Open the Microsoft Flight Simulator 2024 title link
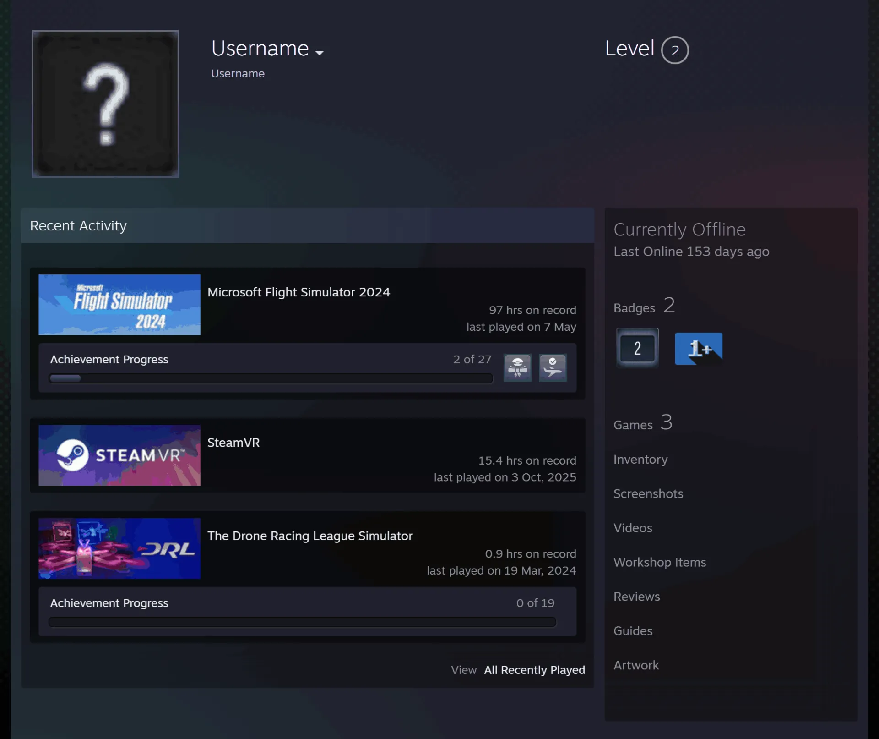Viewport: 879px width, 739px height. (x=298, y=292)
